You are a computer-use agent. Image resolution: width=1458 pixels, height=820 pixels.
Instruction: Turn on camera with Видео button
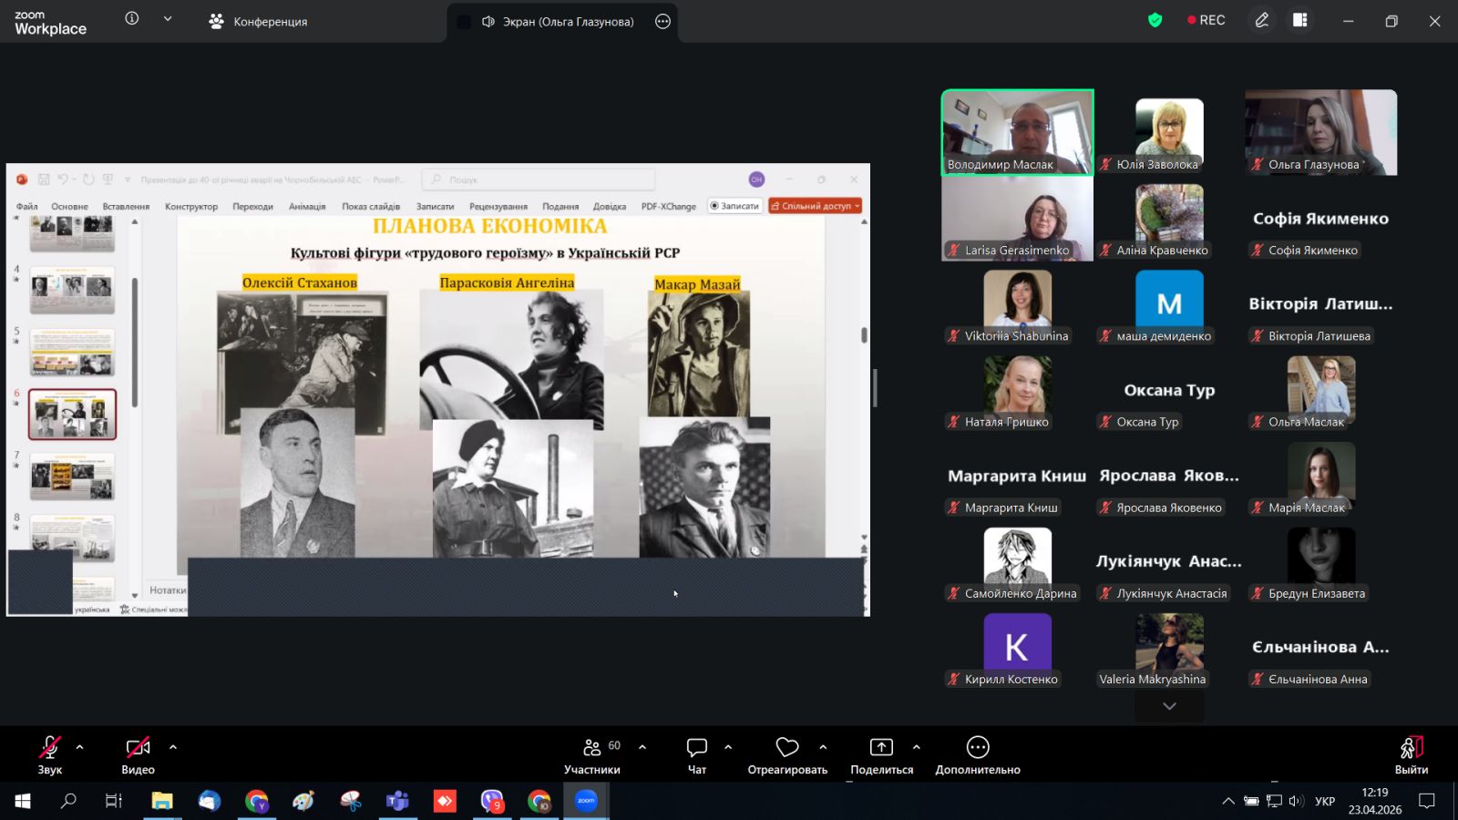pos(138,748)
